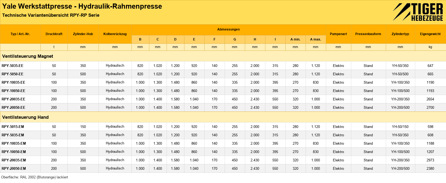Viewport: 446px width, 183px height.
Task: Select the row label RPY-20035-EM
Action: 14,160
